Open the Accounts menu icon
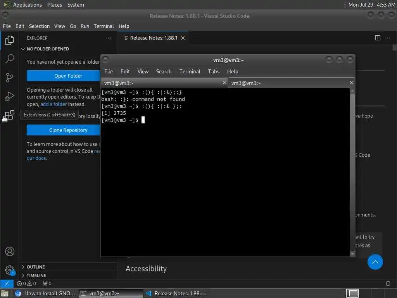Image resolution: width=397 pixels, height=298 pixels. [x=9, y=251]
